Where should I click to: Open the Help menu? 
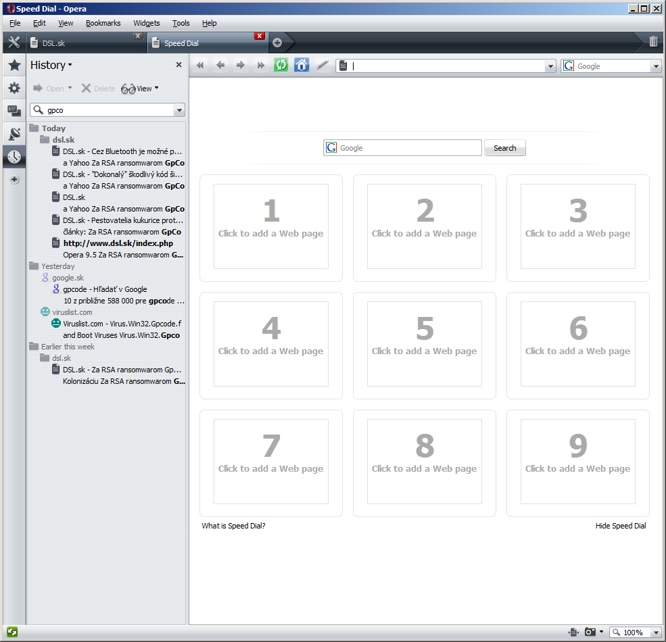point(209,23)
